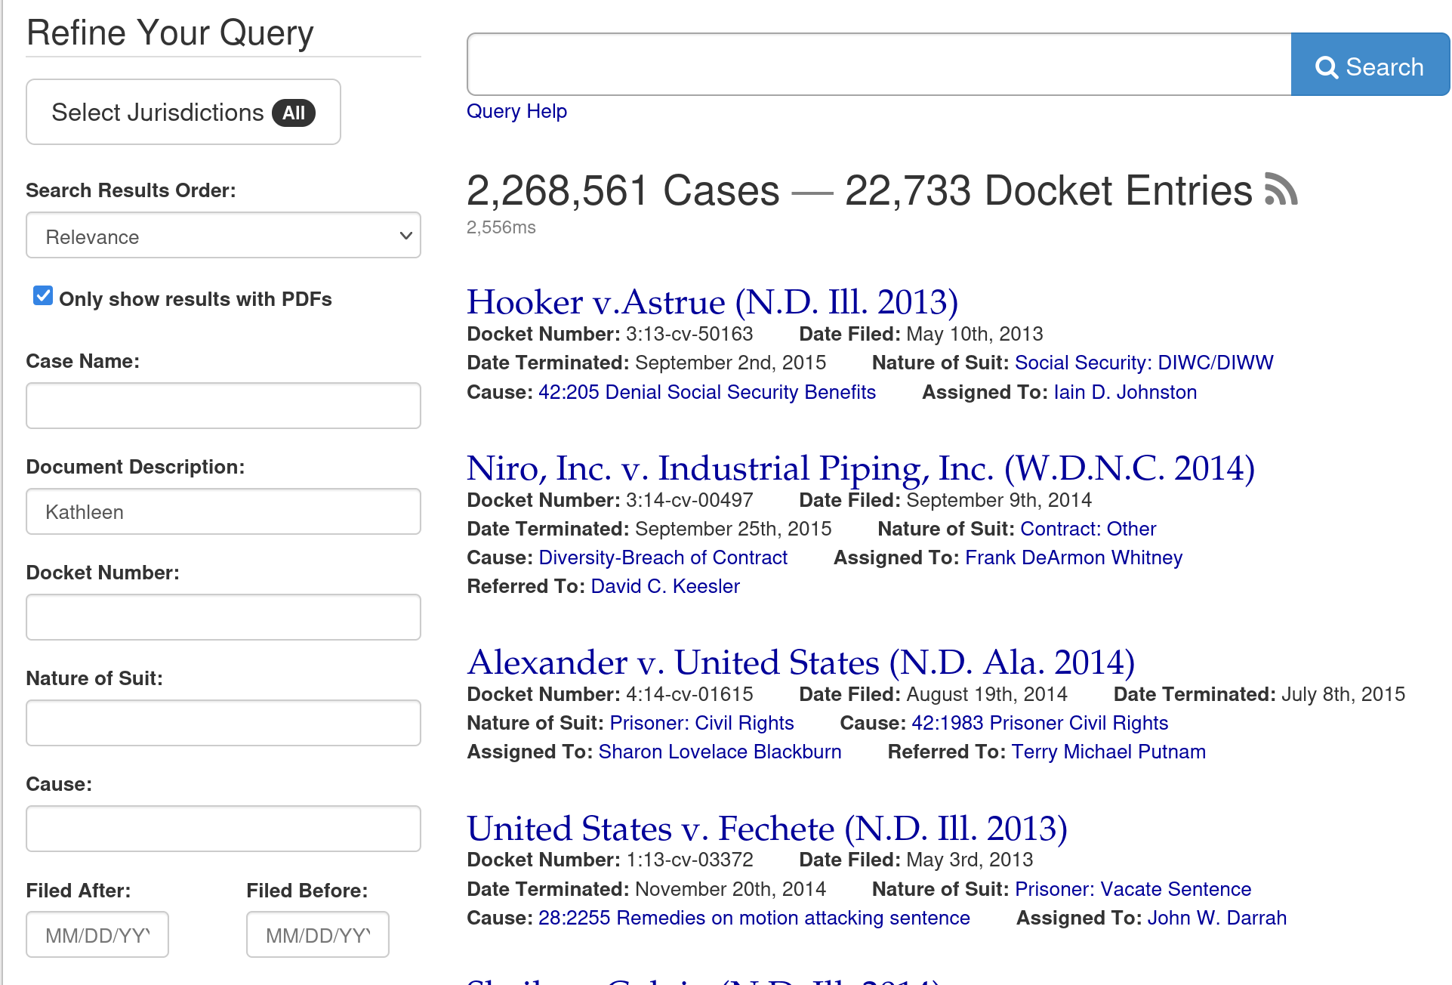Viewport: 1452px width, 985px height.
Task: Click the Diversity-Breach of Contract cause link
Action: 662,557
